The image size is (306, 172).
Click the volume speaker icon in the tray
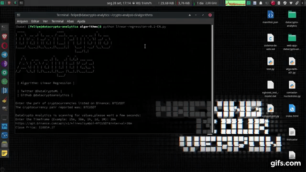pos(267,3)
